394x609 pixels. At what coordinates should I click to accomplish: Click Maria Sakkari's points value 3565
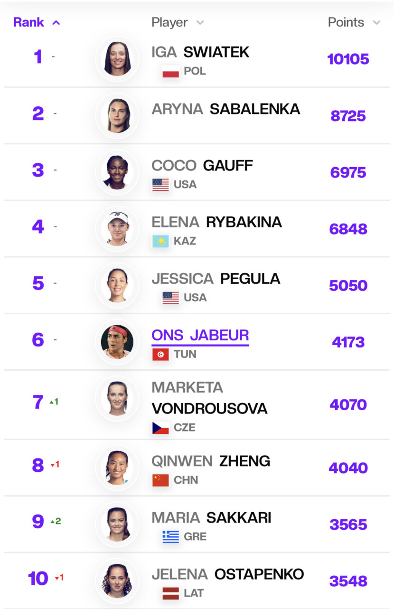tap(348, 525)
